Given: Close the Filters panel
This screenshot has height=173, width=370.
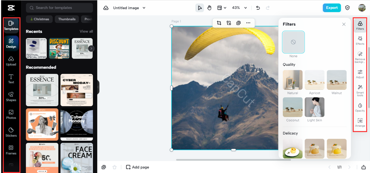Looking at the screenshot, I should click(x=344, y=24).
